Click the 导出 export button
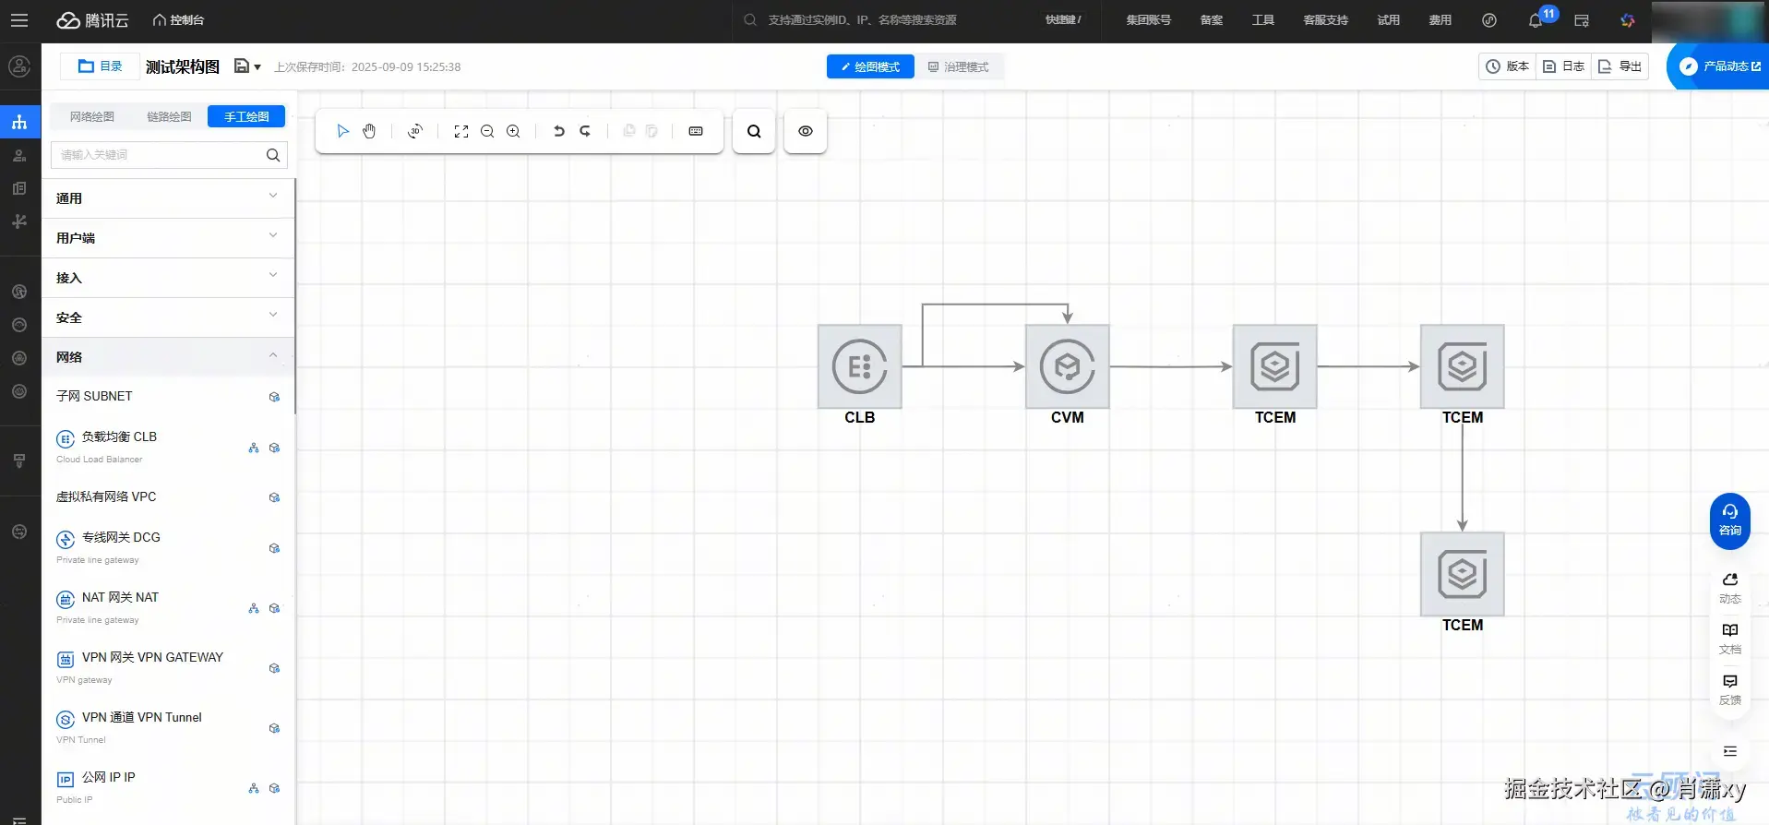 pyautogui.click(x=1620, y=66)
